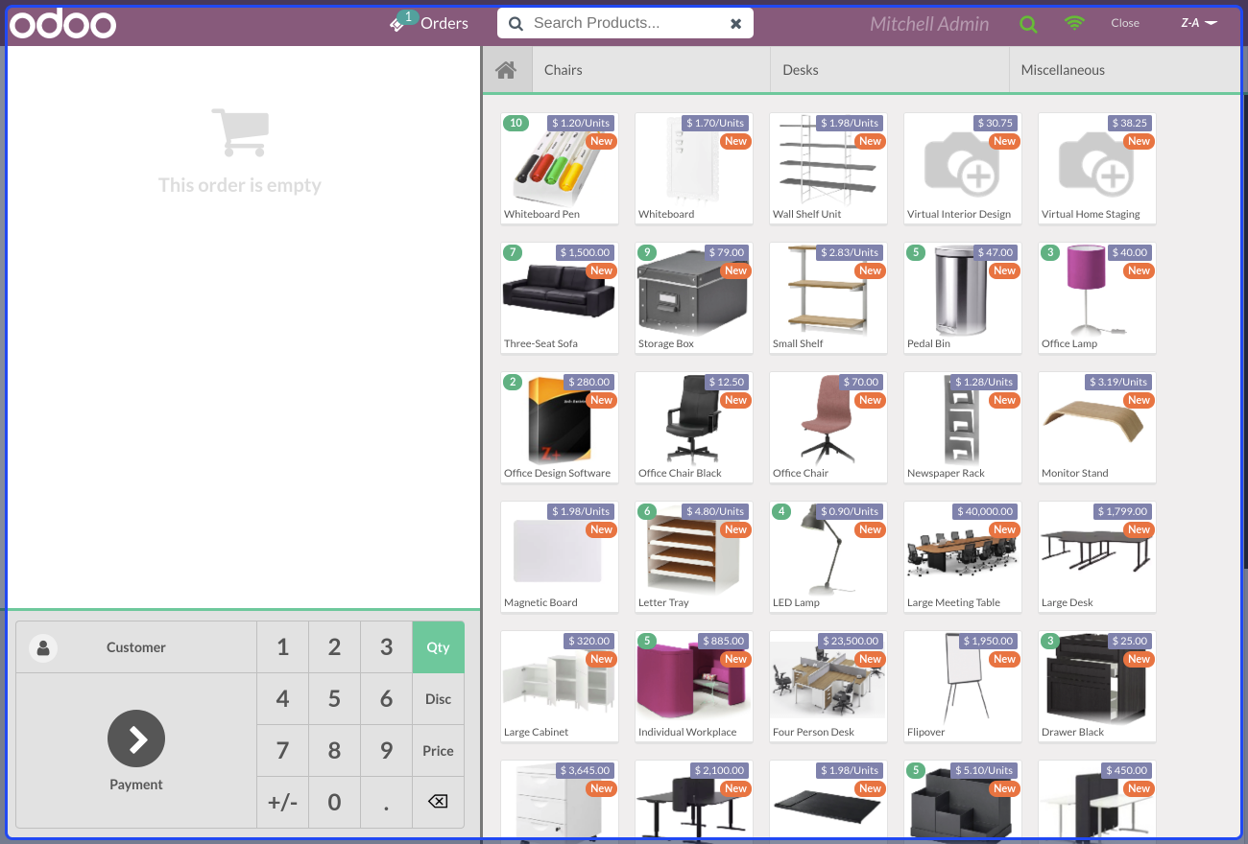This screenshot has width=1248, height=844.
Task: Click the Customer button
Action: (x=136, y=647)
